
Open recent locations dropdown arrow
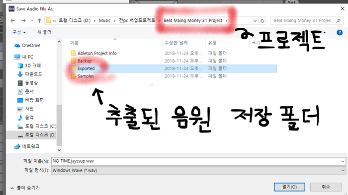click(32, 21)
